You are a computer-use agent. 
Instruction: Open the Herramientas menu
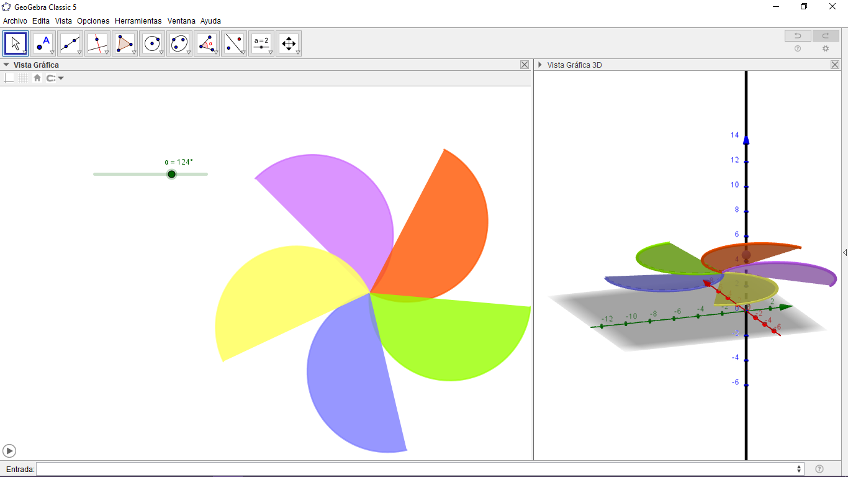pyautogui.click(x=138, y=20)
